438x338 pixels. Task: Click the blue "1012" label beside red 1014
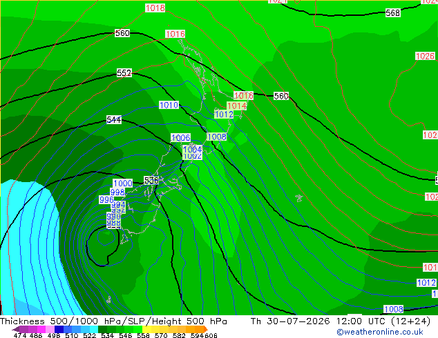tap(224, 114)
